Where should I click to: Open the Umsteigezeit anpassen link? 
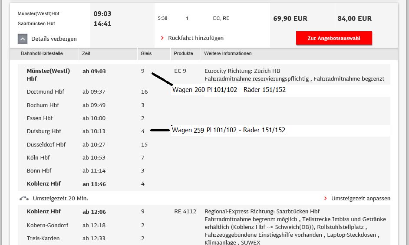pyautogui.click(x=360, y=199)
